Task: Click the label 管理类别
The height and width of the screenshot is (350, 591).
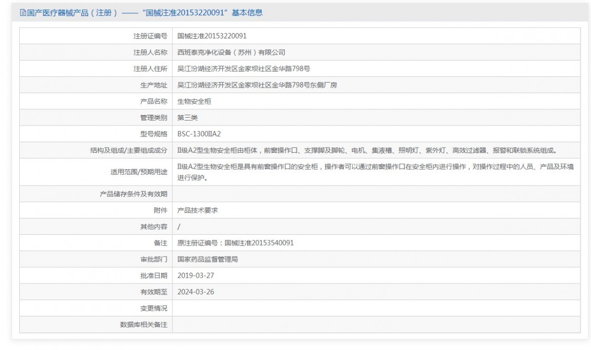Action: [154, 117]
